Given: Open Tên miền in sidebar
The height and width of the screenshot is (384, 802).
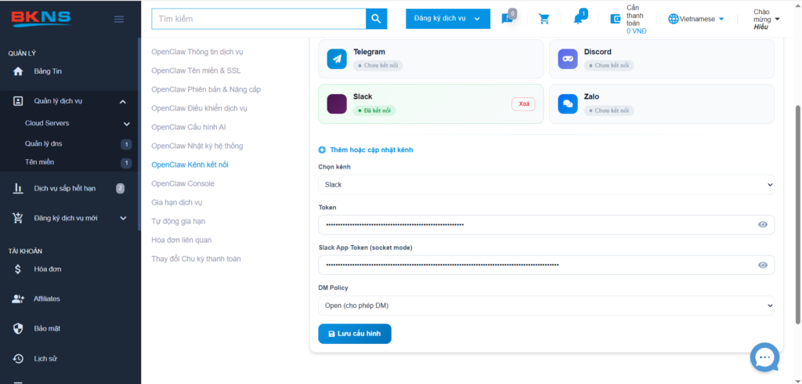Looking at the screenshot, I should 39,162.
